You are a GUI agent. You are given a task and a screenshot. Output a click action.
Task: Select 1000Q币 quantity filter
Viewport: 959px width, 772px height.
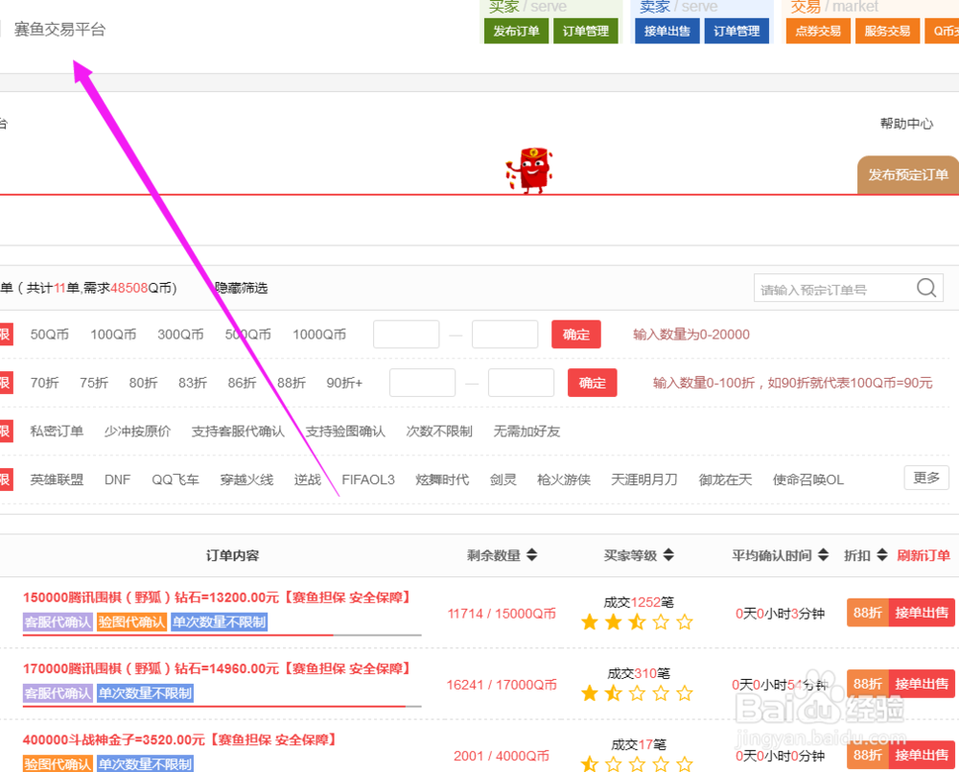coord(319,335)
